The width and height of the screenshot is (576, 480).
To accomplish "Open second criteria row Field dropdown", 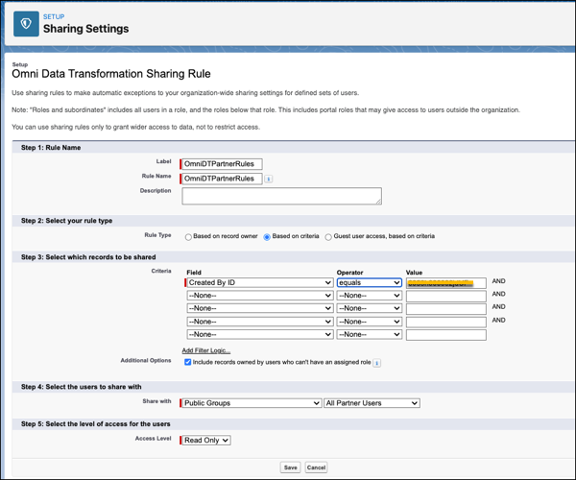I will 260,296.
